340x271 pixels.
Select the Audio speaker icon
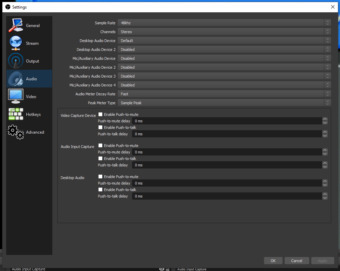(16, 79)
